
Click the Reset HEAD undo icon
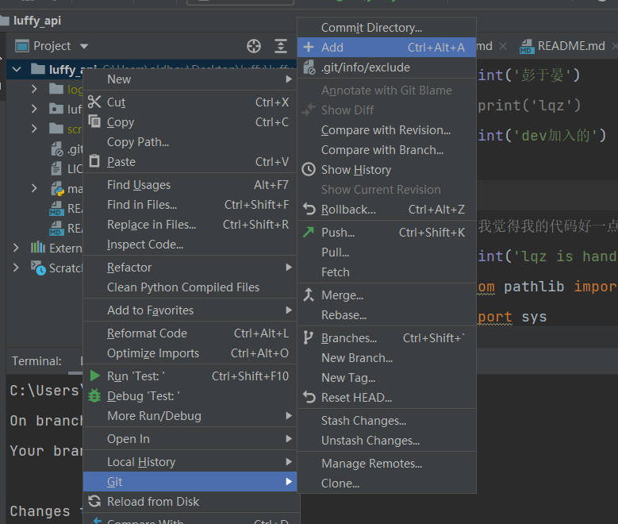309,397
